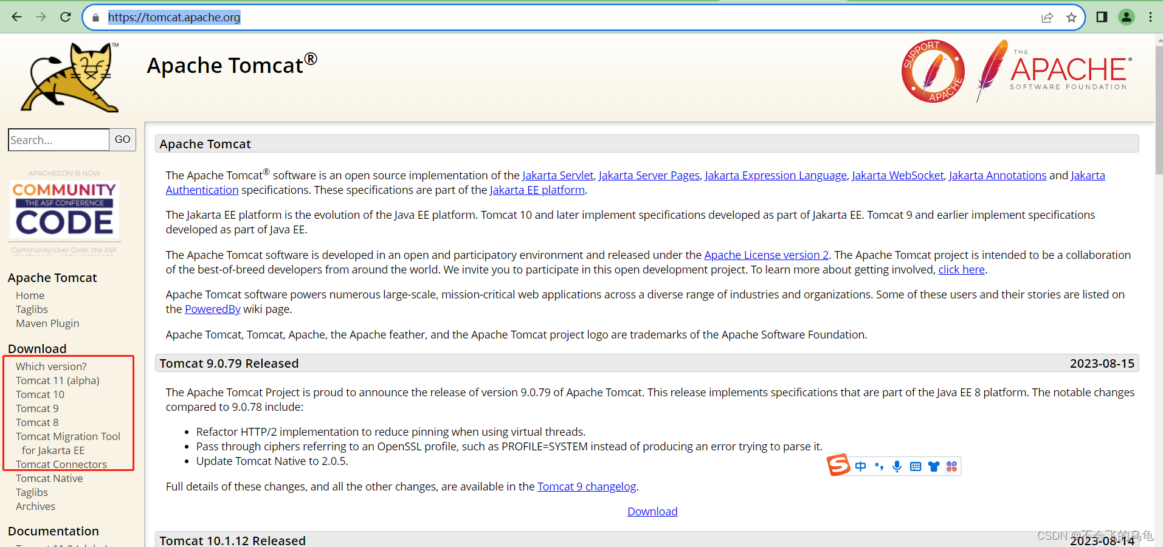Open the Chrome profile avatar
This screenshot has height=547, width=1163.
pos(1127,17)
